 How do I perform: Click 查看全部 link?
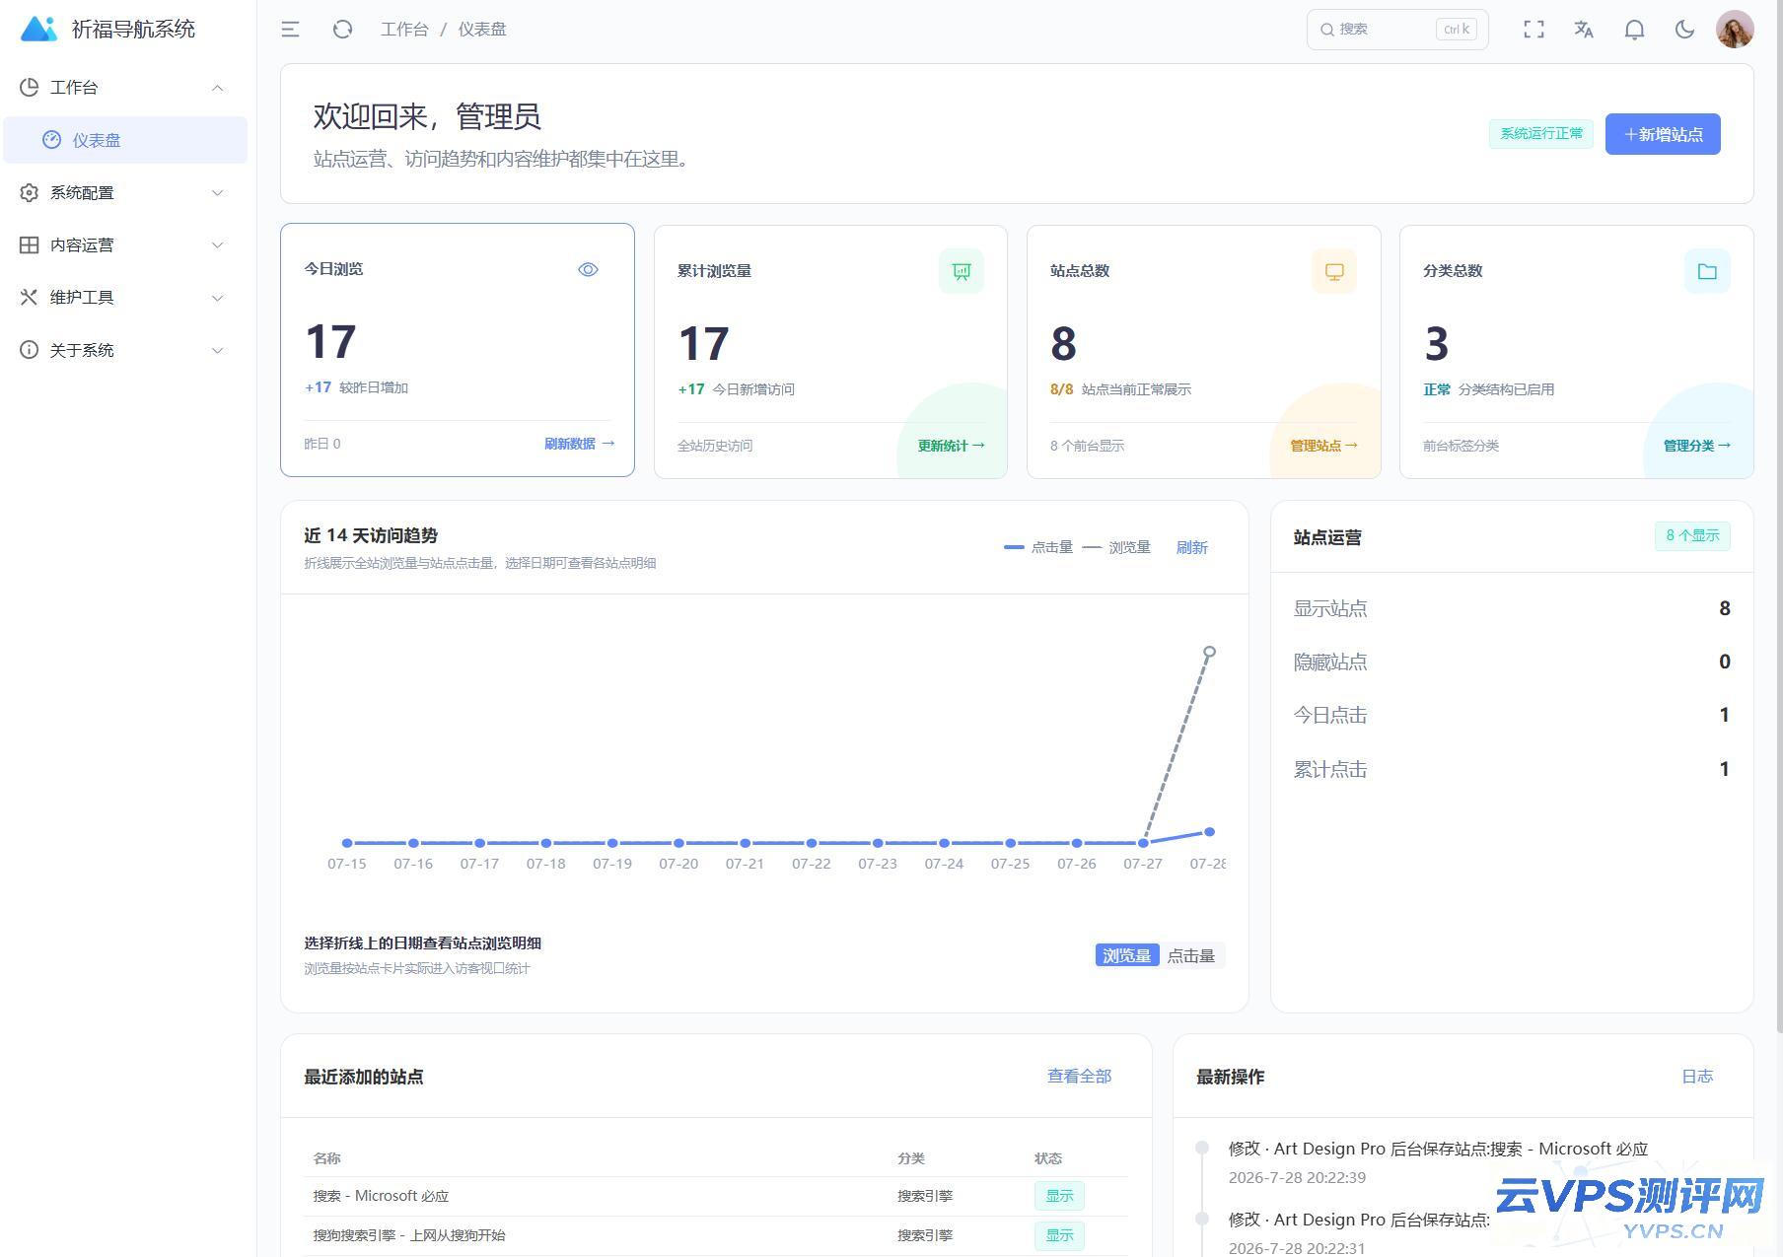[x=1079, y=1077]
